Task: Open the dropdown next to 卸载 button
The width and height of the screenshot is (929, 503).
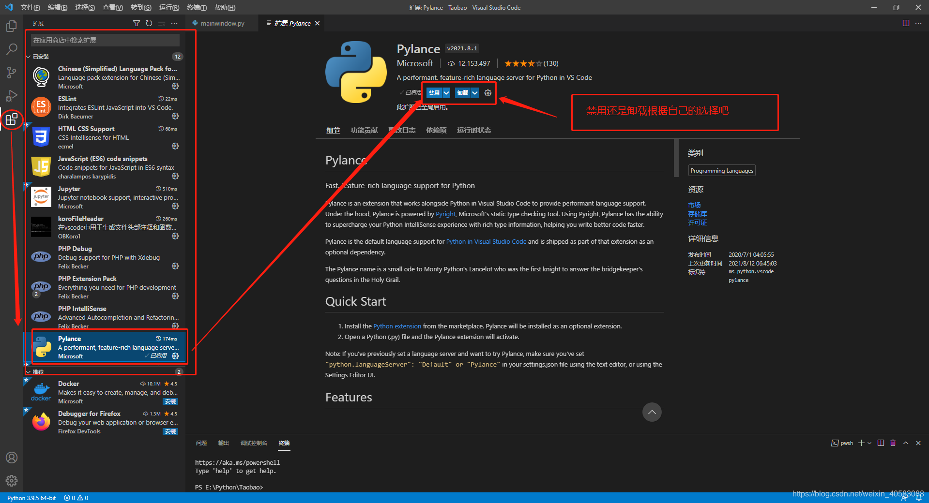Action: click(x=474, y=93)
